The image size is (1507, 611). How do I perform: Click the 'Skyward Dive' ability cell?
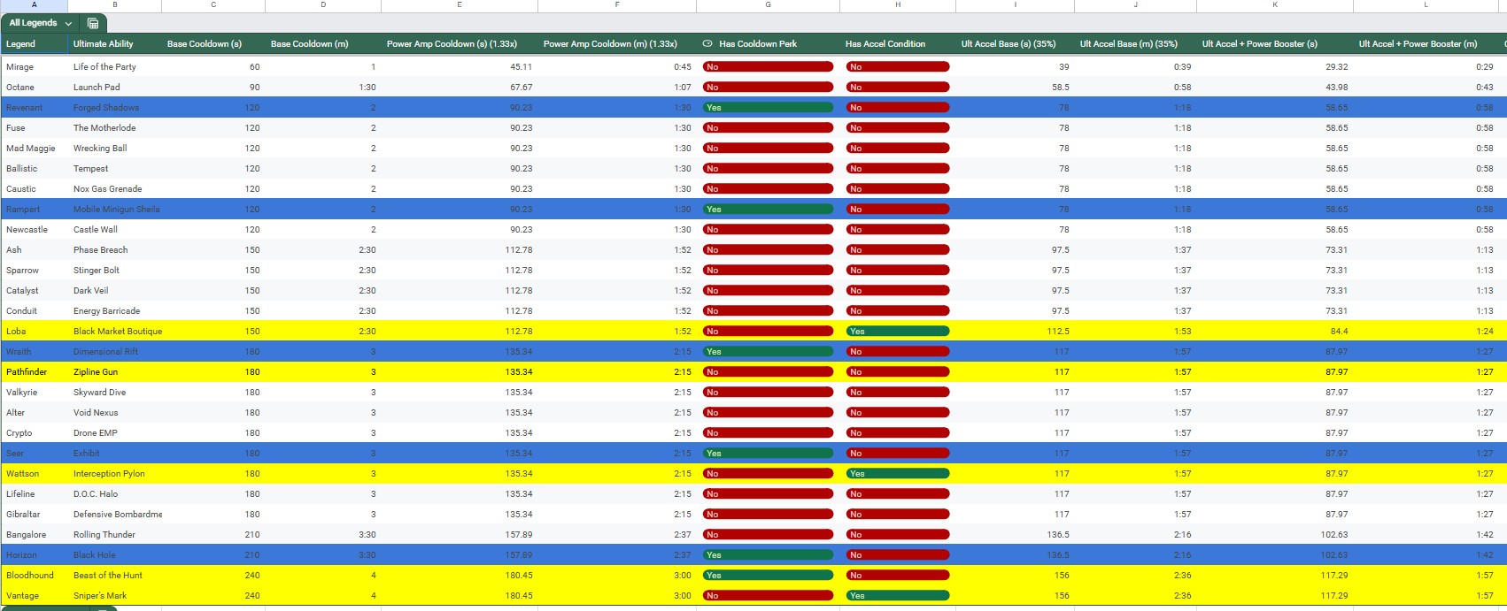115,392
